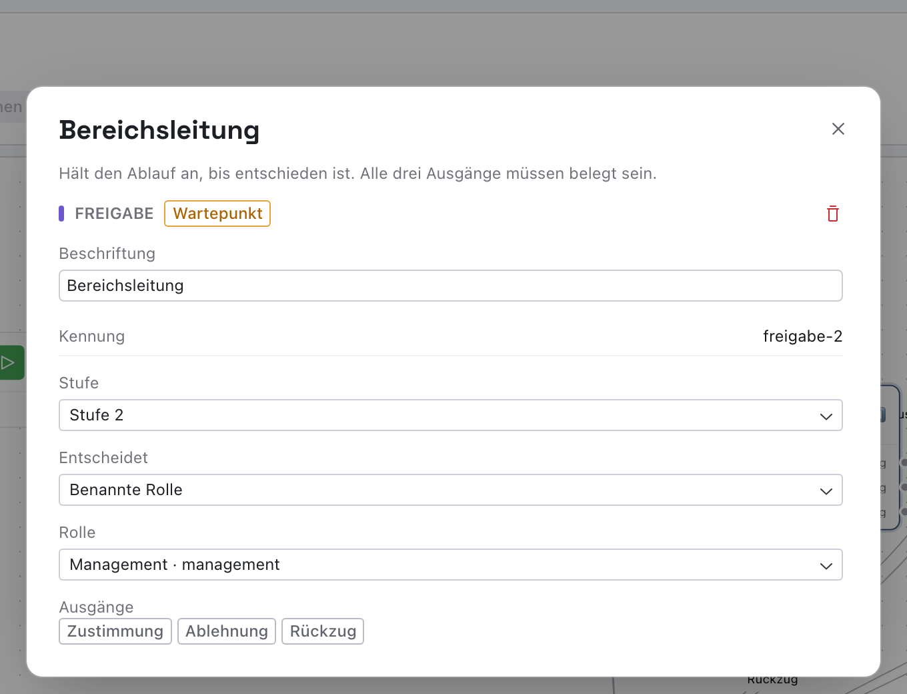This screenshot has height=694, width=907.
Task: Click the Kennung field label
Action: point(92,336)
